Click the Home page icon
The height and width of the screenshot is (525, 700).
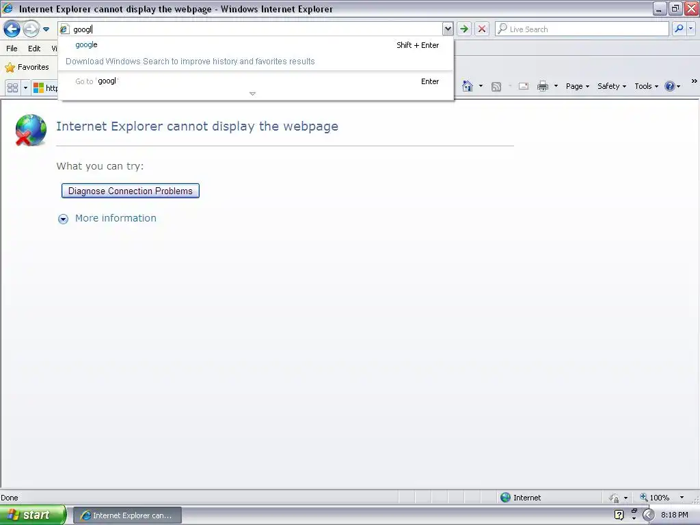[468, 86]
